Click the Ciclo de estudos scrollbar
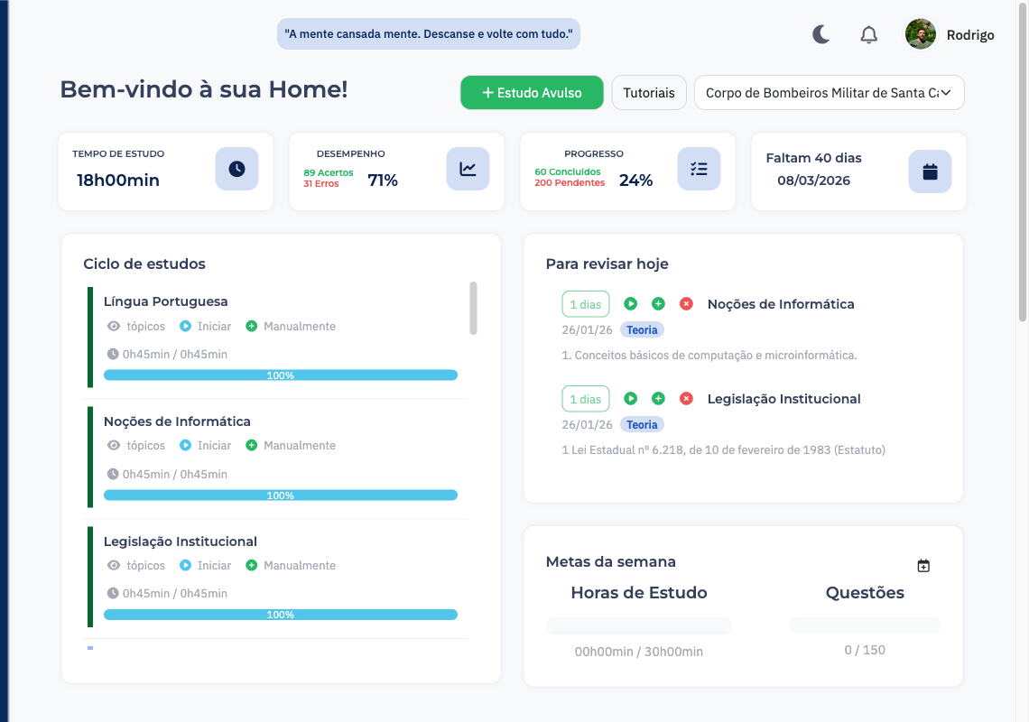 pos(473,308)
